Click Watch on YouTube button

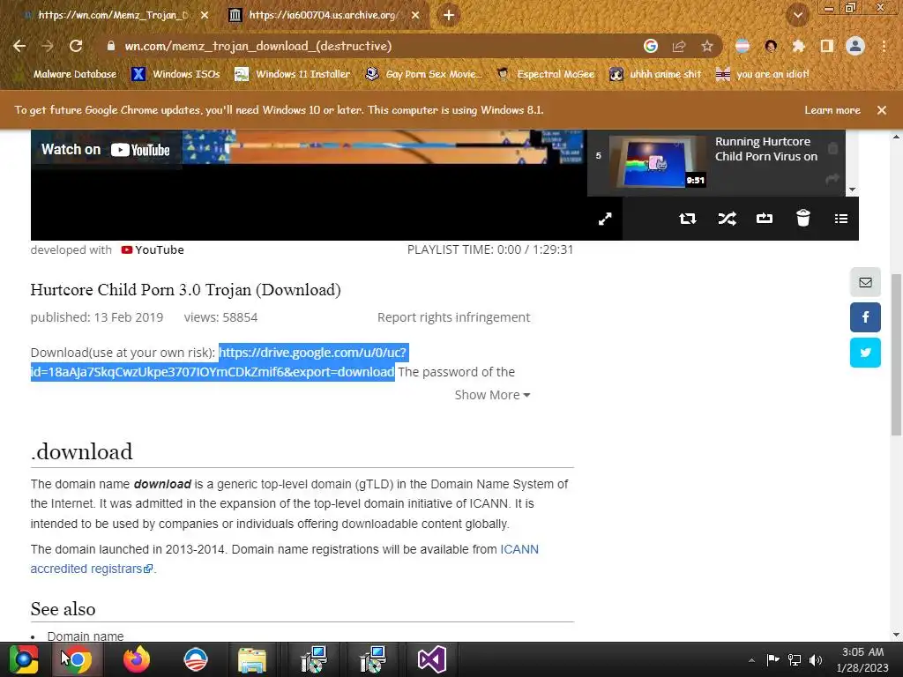pos(106,150)
